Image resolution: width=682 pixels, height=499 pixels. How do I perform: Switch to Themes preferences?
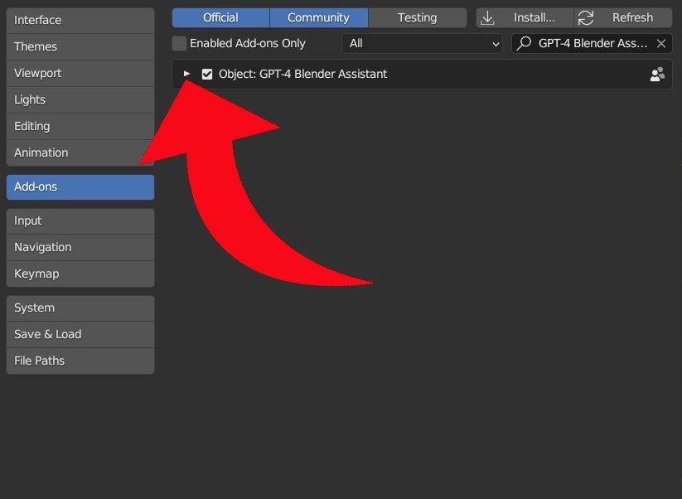pos(80,46)
